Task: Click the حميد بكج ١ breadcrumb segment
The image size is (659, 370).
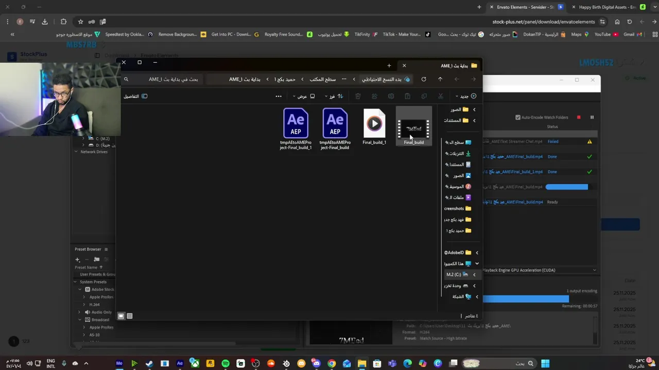Action: 285,79
